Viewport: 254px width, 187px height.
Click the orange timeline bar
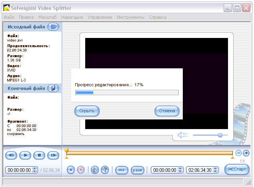coord(150,153)
